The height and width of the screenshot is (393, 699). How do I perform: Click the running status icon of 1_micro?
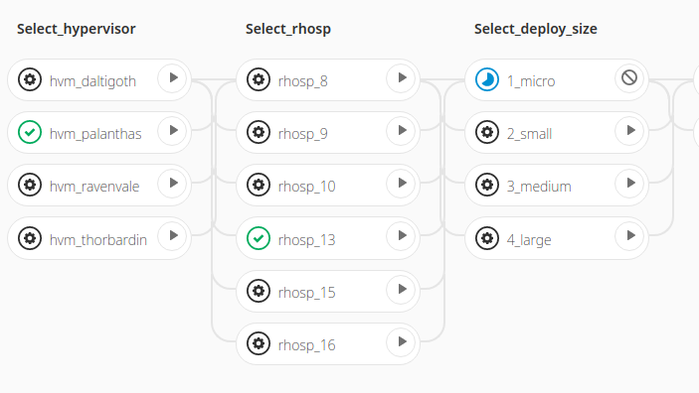(x=487, y=79)
